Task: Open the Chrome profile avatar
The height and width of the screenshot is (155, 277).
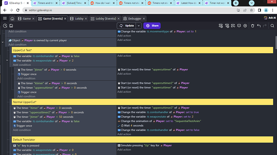Action: click(266, 10)
